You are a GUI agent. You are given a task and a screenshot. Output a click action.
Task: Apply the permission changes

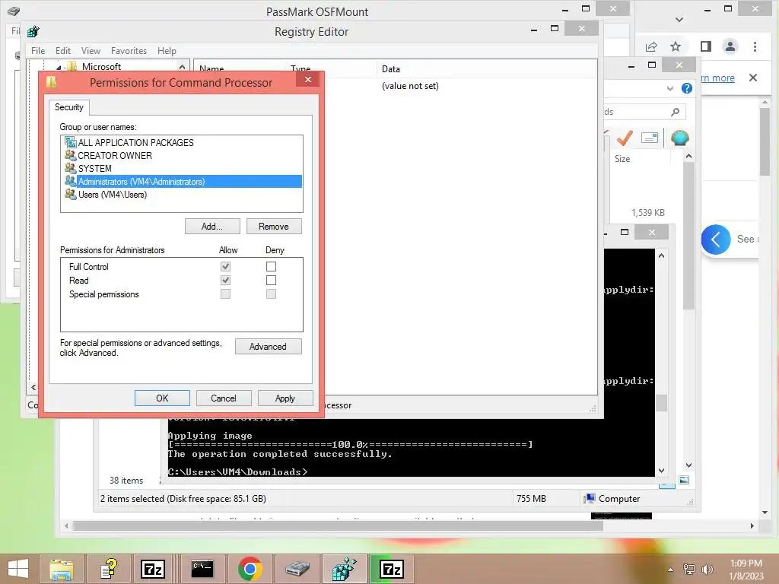click(x=285, y=398)
